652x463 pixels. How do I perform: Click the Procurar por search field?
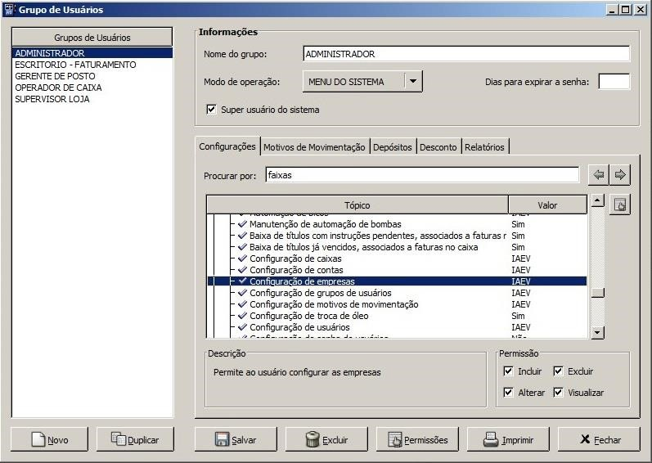[422, 174]
